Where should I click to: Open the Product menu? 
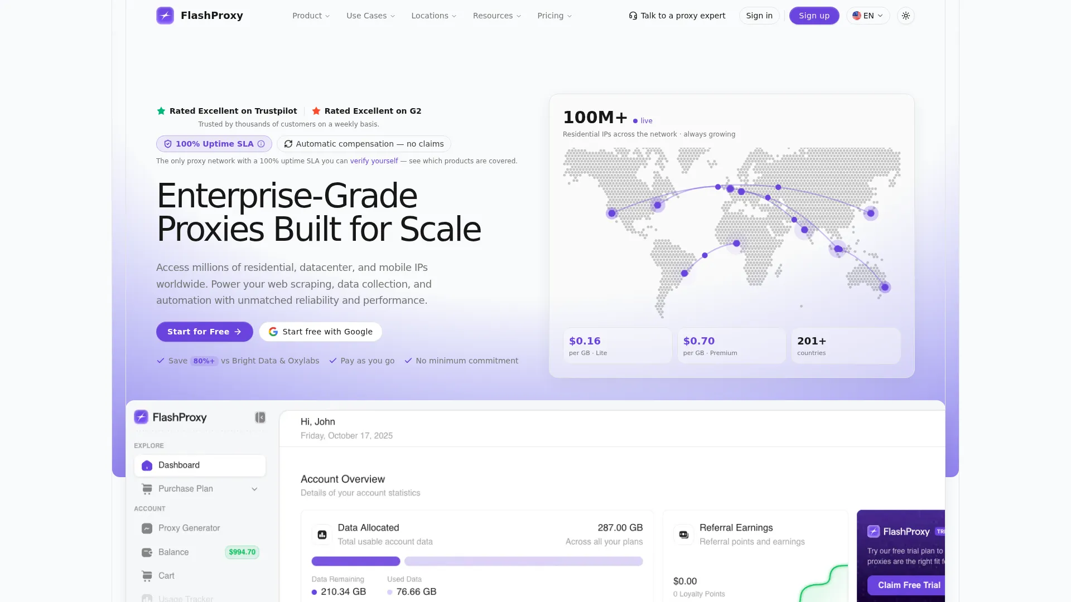(311, 16)
